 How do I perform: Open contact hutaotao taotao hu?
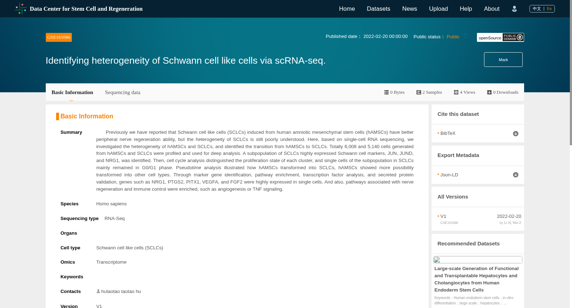click(x=119, y=292)
